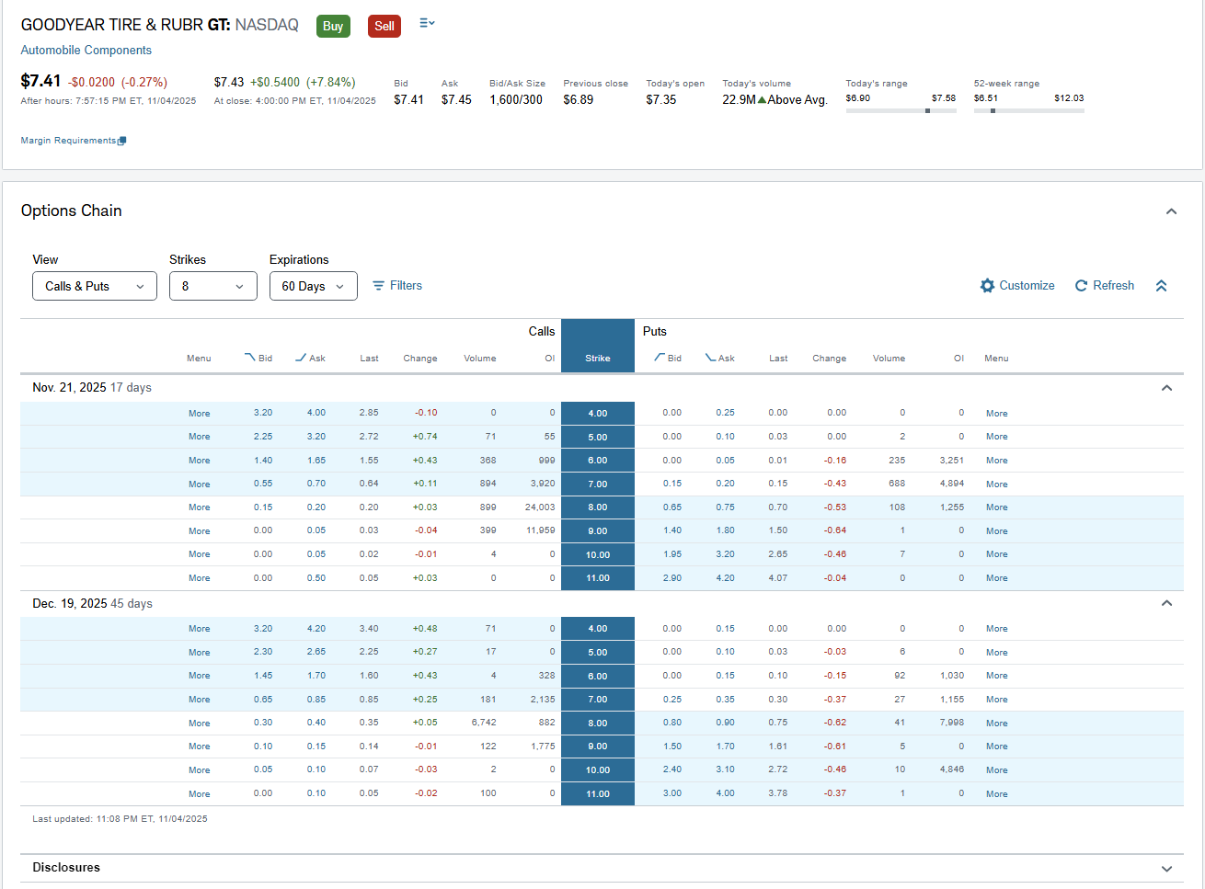Open puts More menu for Nov 21 11.00 strike
The width and height of the screenshot is (1205, 889).
coord(997,578)
